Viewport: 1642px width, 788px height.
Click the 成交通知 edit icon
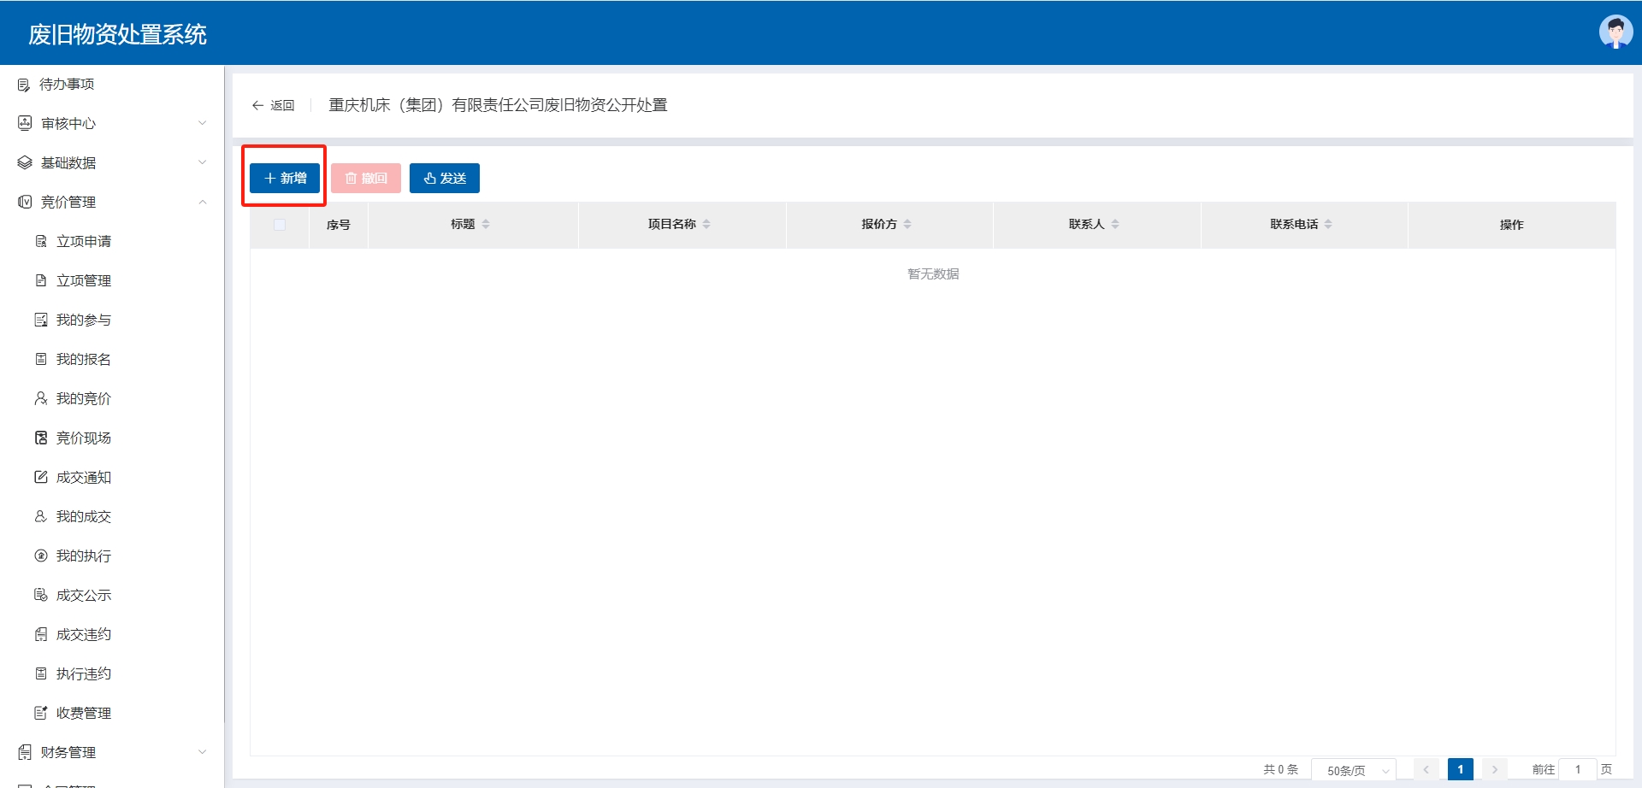(x=40, y=477)
